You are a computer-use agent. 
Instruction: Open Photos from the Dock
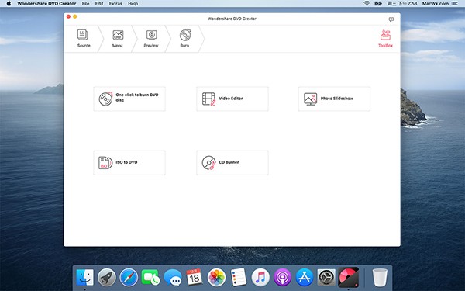tap(216, 277)
